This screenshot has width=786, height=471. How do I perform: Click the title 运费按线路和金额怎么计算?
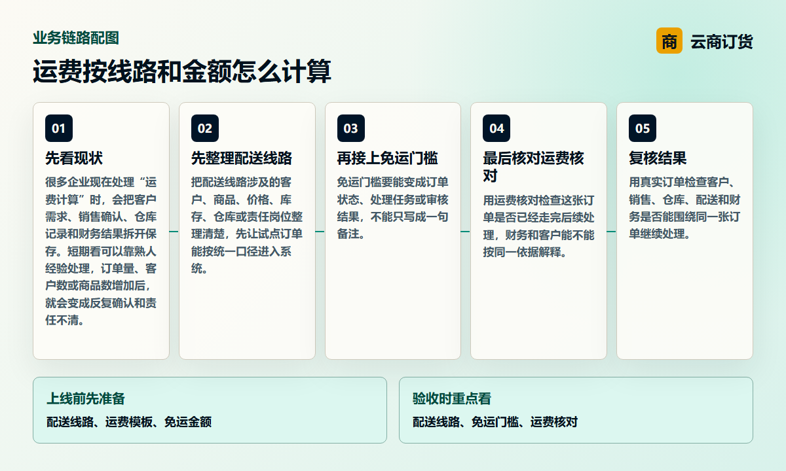[182, 72]
